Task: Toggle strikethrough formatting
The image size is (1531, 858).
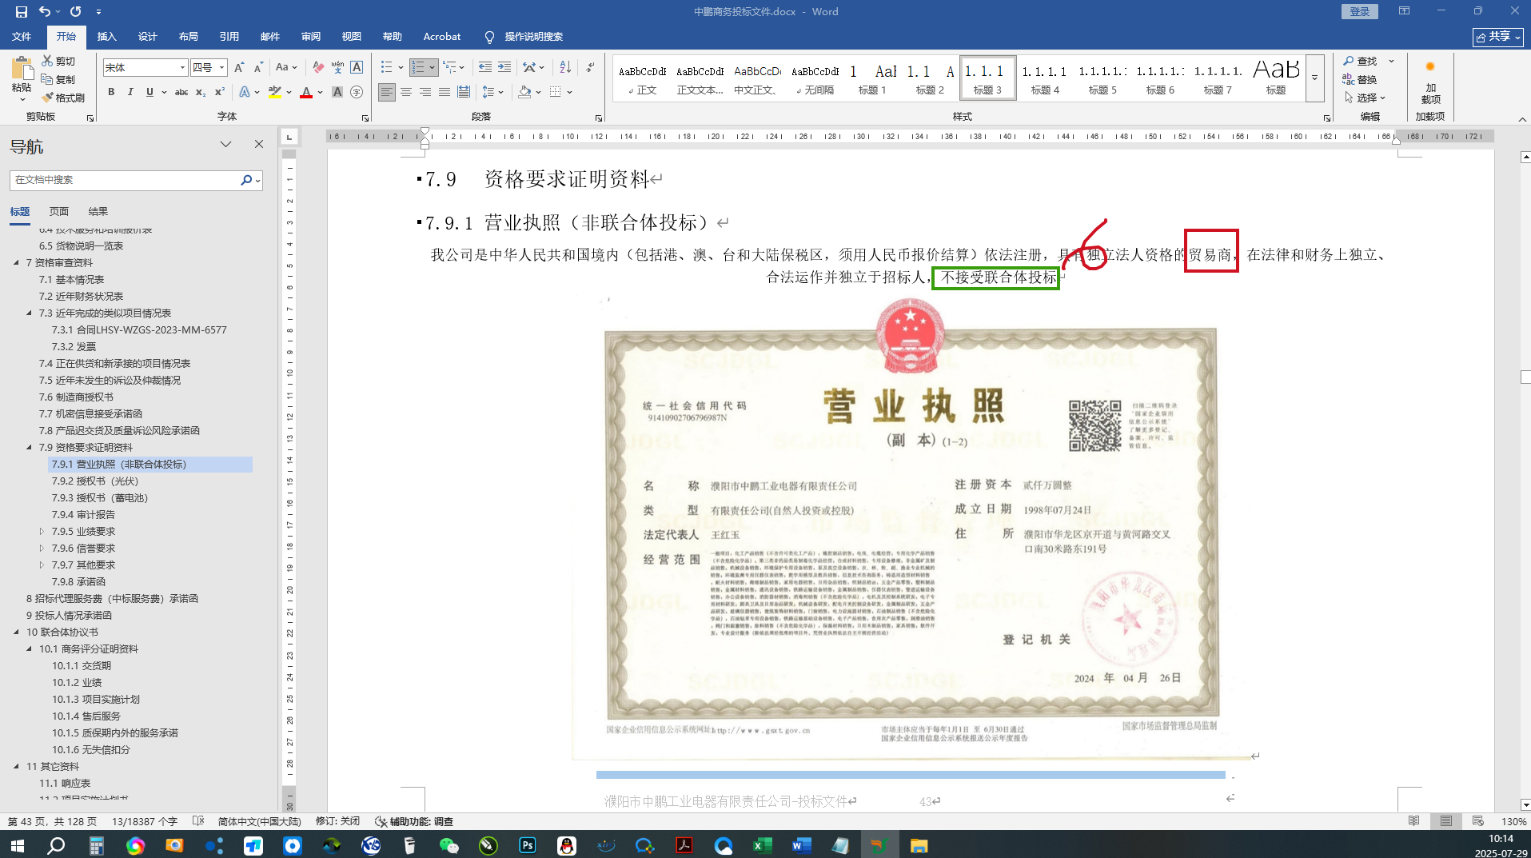Action: tap(181, 92)
